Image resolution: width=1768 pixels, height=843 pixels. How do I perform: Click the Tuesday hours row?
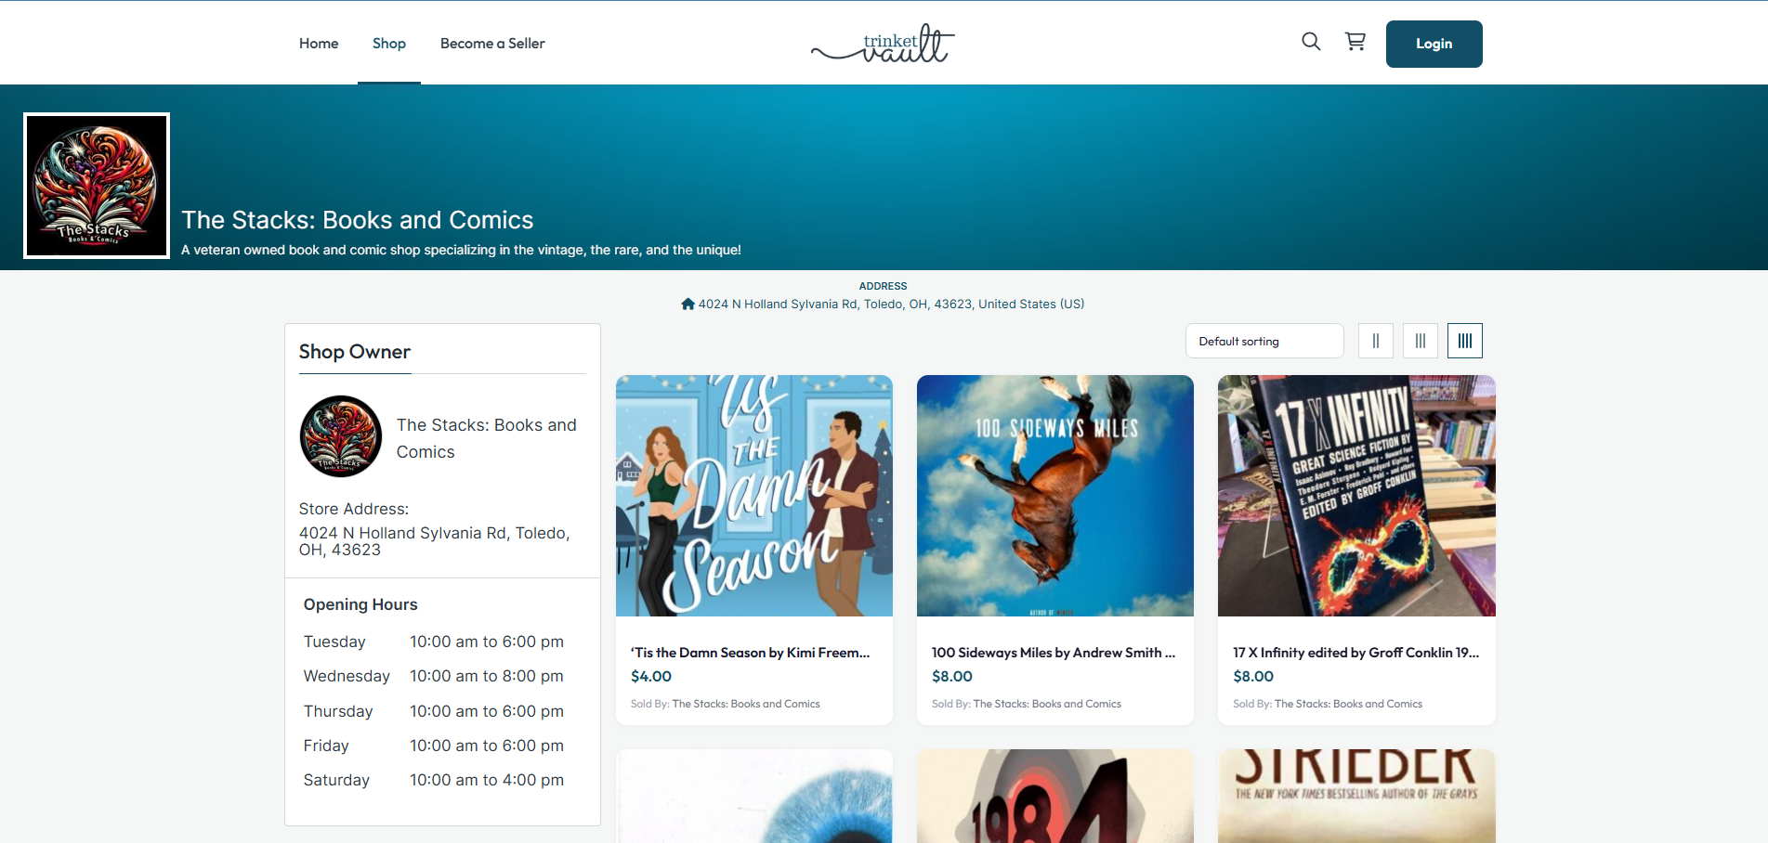click(x=434, y=642)
